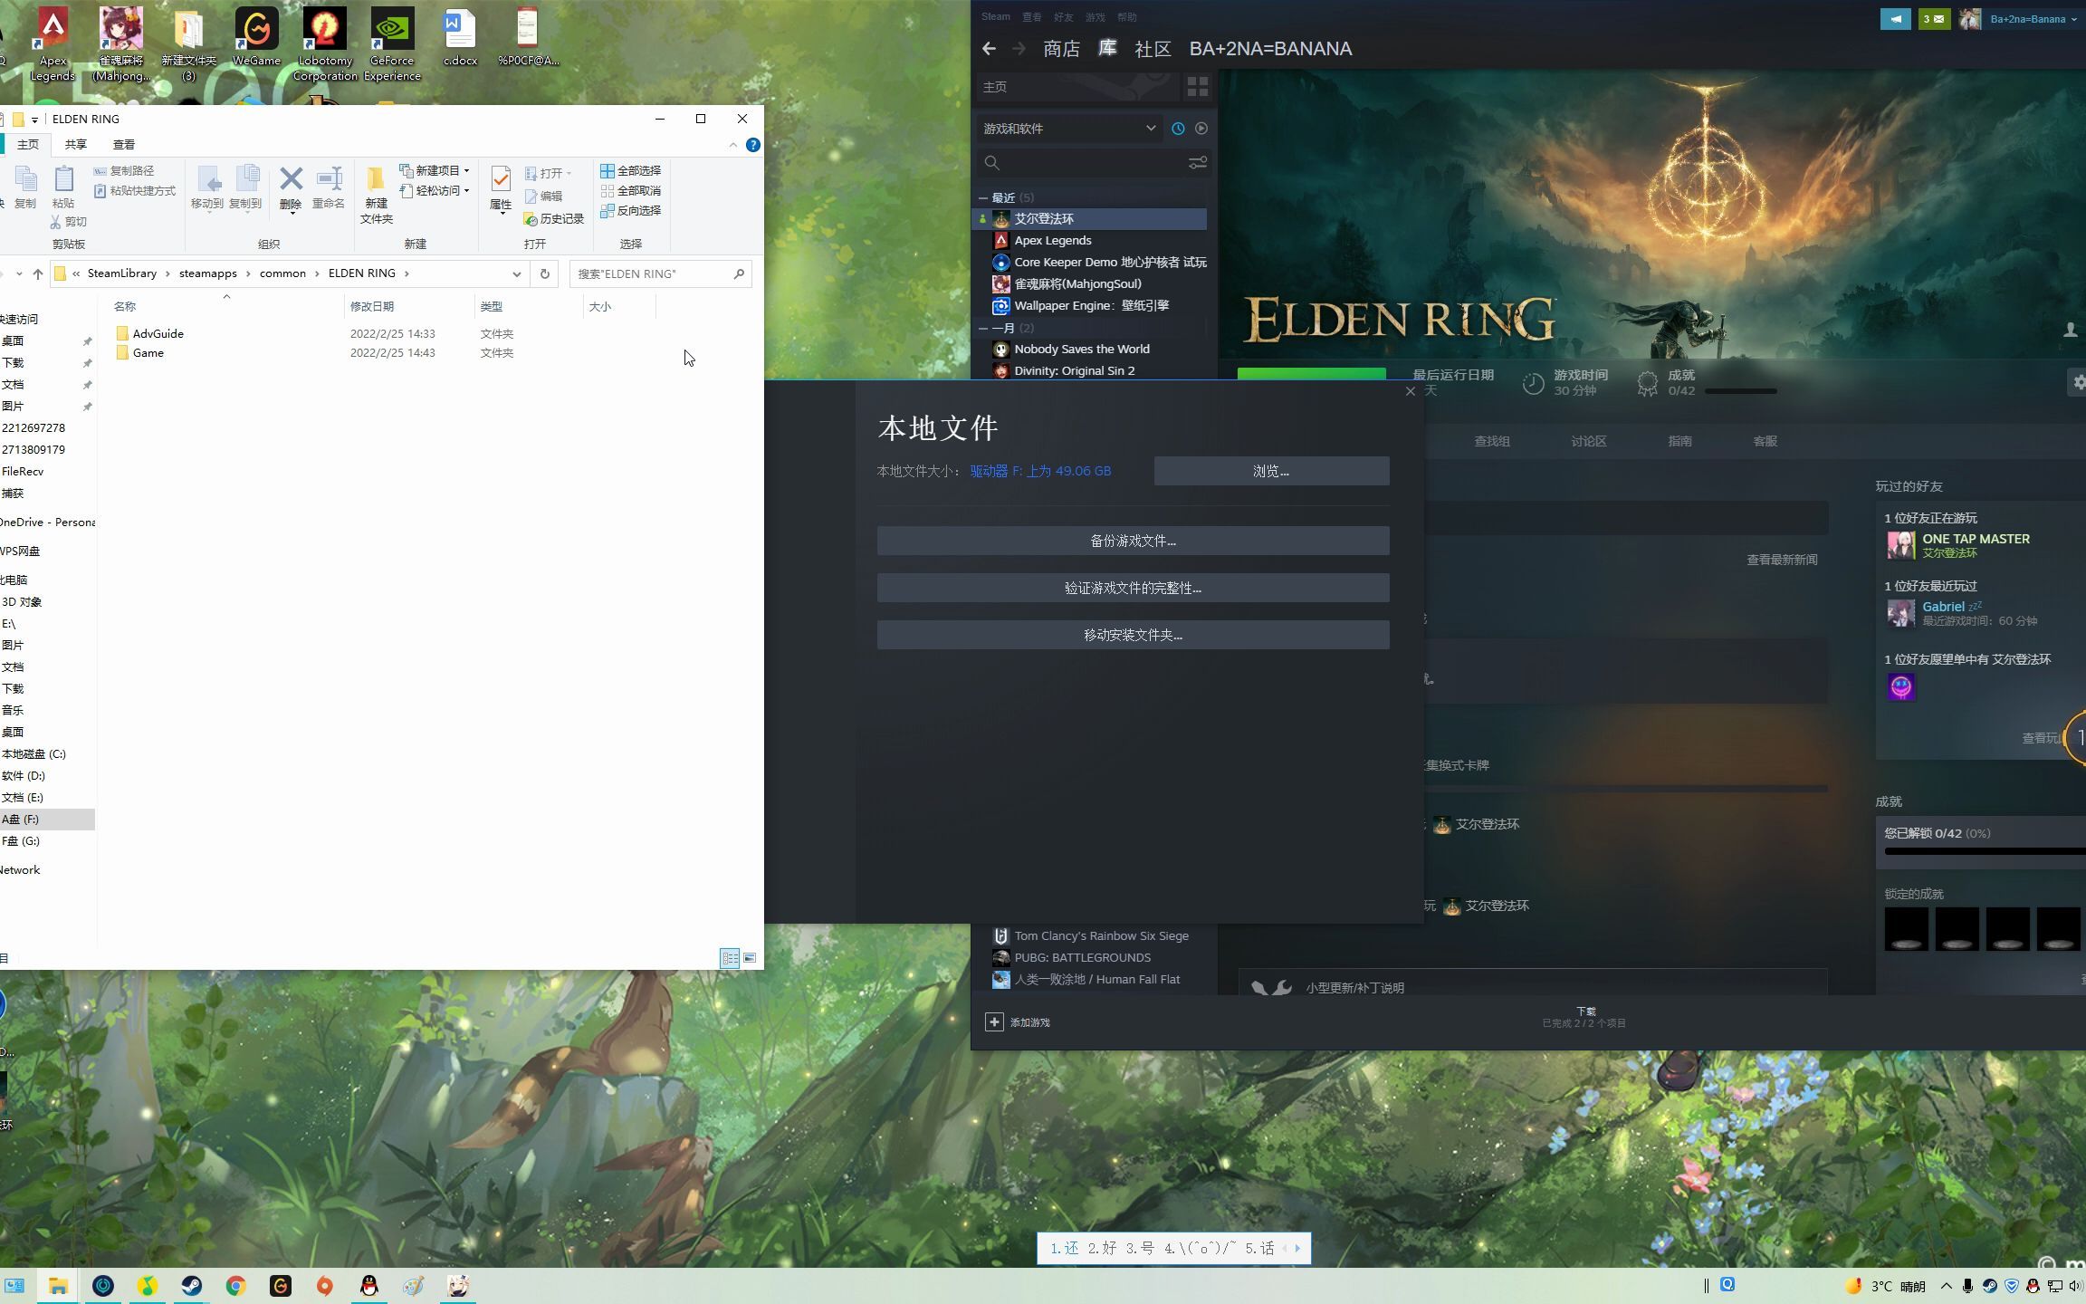
Task: Click the AdvGuide folder
Action: tap(158, 332)
